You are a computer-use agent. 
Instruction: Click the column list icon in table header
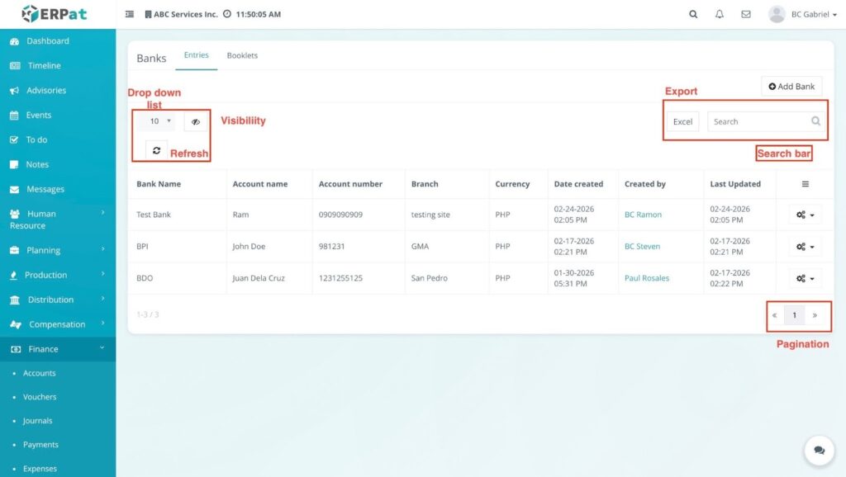point(806,184)
